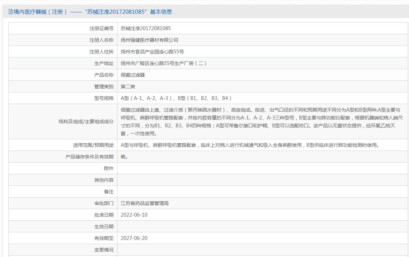Click the label 生效日期
Image resolution: width=409 pixels, height=257 pixels.
[104, 227]
